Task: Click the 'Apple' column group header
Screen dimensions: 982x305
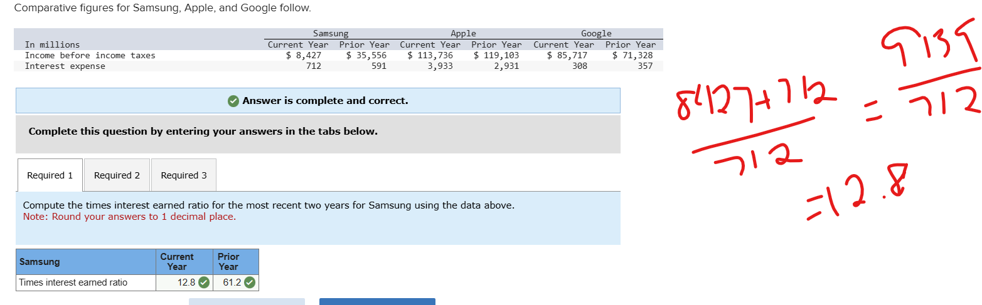Action: [x=463, y=33]
